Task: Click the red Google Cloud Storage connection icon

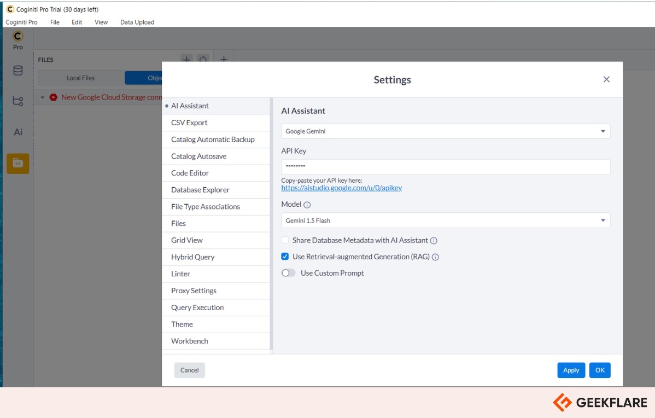Action: pyautogui.click(x=54, y=97)
